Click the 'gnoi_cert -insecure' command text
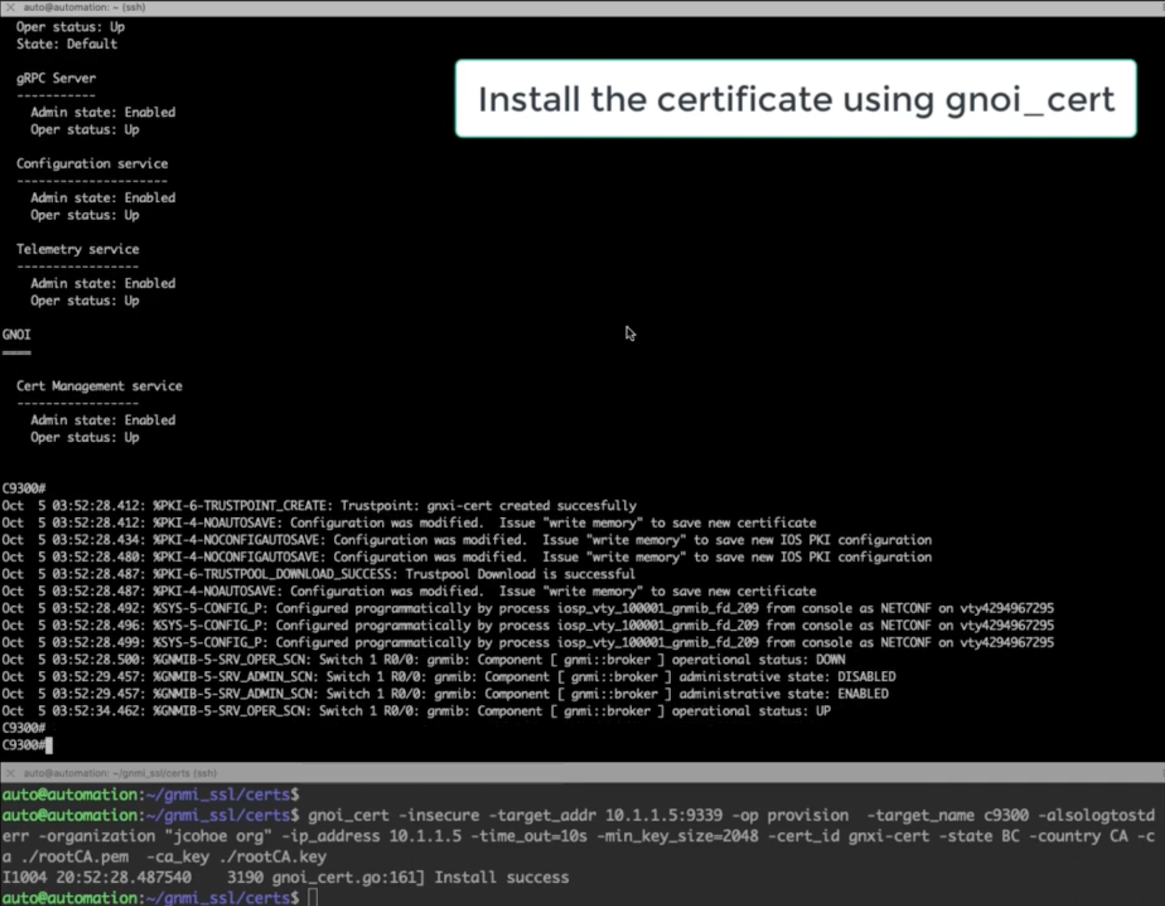1165x906 pixels. (x=393, y=815)
